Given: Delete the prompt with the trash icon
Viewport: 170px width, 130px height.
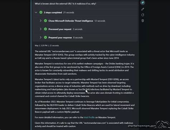Looking at the screenshot, I should pos(143,21).
